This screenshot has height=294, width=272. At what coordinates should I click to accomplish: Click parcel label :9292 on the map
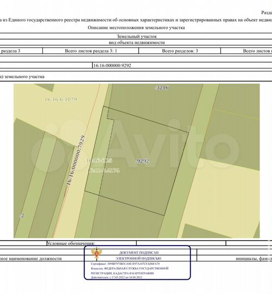click(x=142, y=161)
